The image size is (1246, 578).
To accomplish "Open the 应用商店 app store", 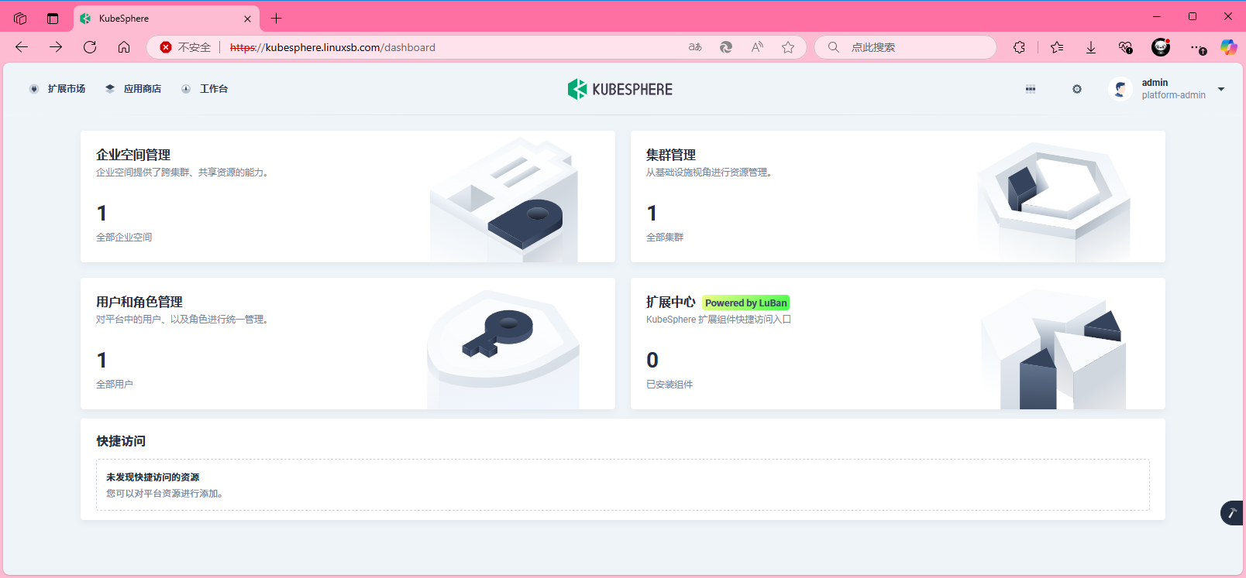I will point(133,89).
